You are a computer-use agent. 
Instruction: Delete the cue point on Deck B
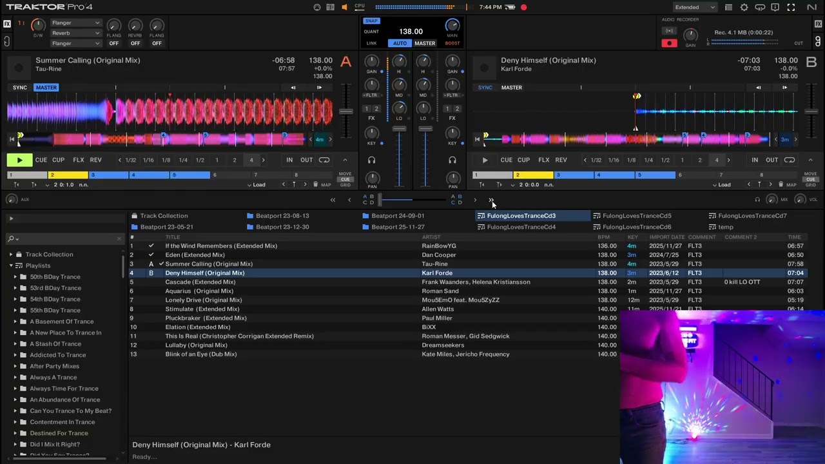point(781,185)
